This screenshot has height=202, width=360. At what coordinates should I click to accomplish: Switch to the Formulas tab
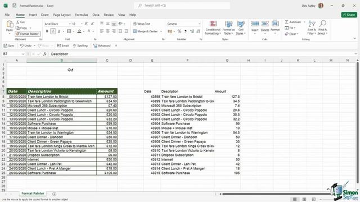click(x=82, y=15)
